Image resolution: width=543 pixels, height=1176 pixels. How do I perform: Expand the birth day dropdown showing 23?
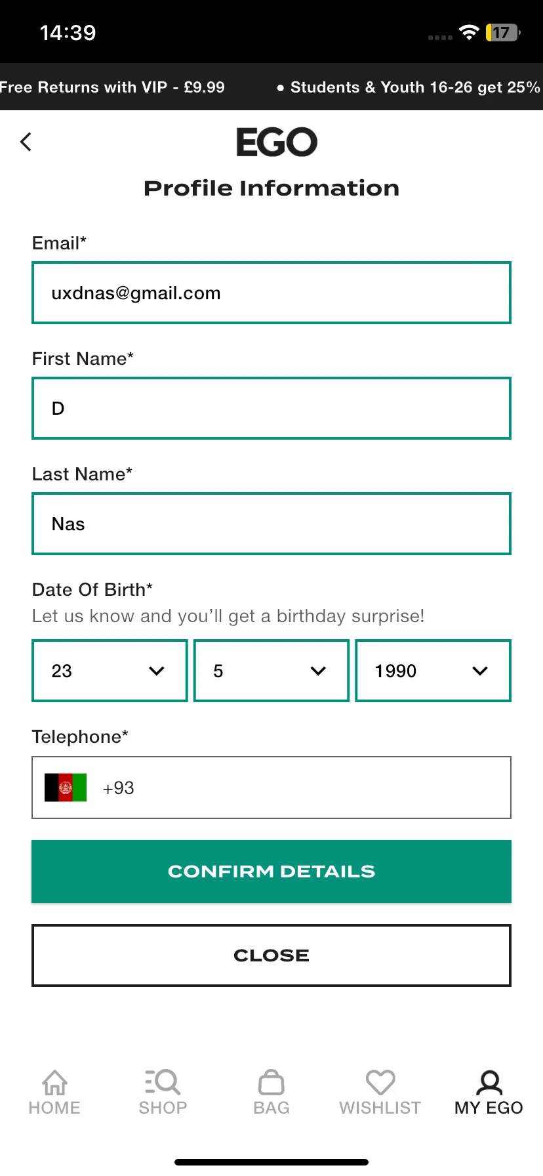(110, 671)
